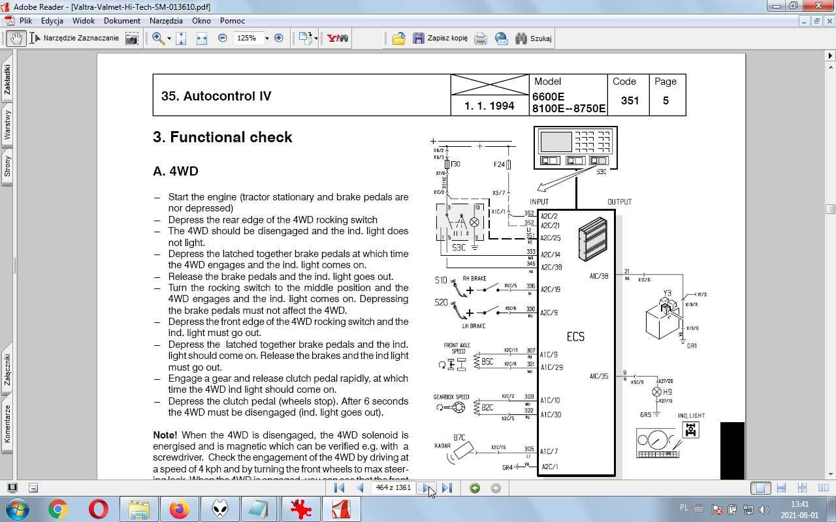
Task: Open a file with folder icon
Action: (x=399, y=38)
